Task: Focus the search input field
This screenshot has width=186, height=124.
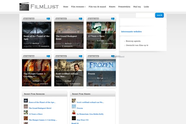Action: (x=145, y=15)
